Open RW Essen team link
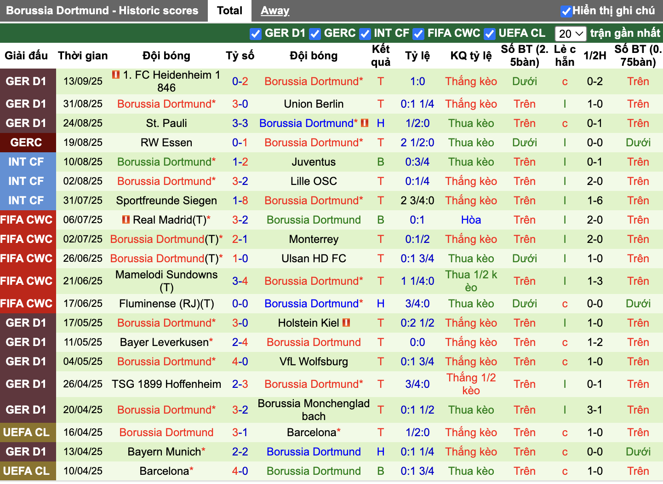The height and width of the screenshot is (484, 663). click(x=166, y=143)
